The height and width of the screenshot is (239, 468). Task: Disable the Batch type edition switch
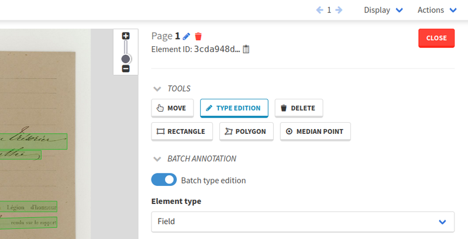(164, 180)
